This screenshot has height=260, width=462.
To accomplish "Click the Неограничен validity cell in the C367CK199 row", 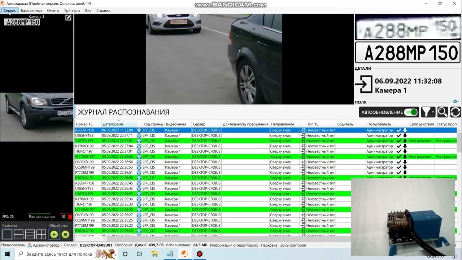I will click(x=422, y=141).
